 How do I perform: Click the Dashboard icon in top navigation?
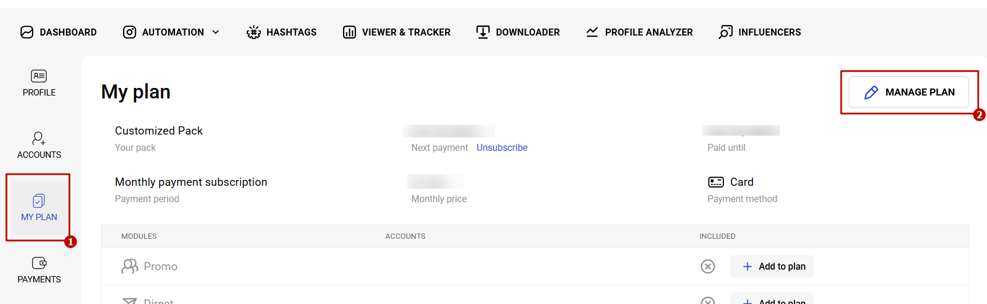(27, 32)
